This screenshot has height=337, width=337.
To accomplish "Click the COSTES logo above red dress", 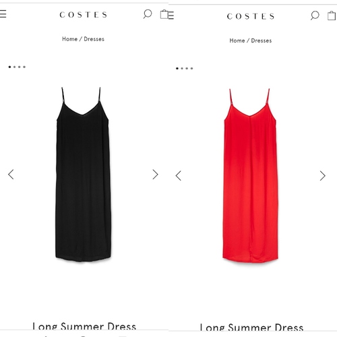I will [x=251, y=16].
